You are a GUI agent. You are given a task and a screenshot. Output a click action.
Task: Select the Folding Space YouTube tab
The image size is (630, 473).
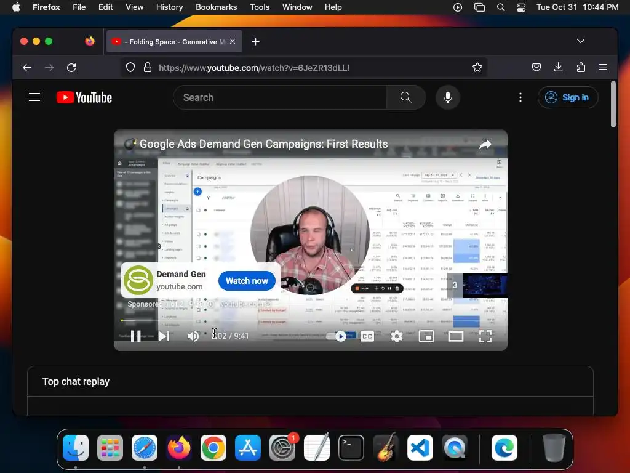point(174,41)
